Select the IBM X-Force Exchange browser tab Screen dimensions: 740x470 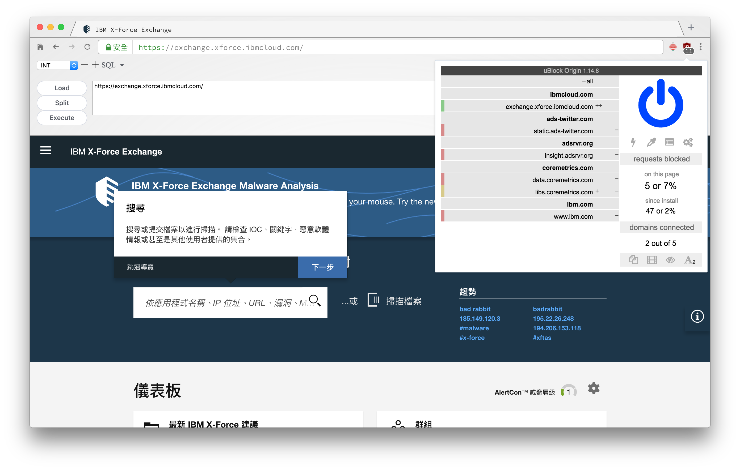[x=133, y=29]
